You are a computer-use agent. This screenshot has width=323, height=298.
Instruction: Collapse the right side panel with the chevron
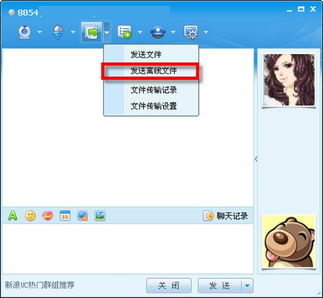pyautogui.click(x=256, y=159)
